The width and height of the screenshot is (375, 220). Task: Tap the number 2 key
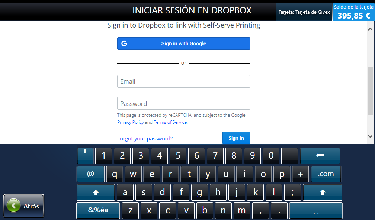tap(122, 156)
